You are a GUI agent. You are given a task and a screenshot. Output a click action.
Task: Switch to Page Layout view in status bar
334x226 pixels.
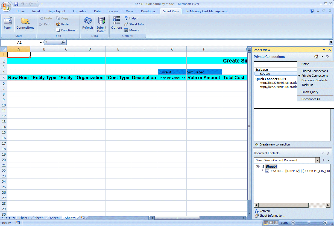pos(271,223)
